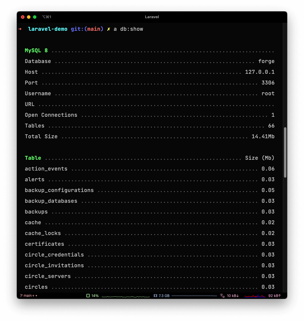
Task: Click the network icon beside 10 kB
Action: tap(222, 296)
